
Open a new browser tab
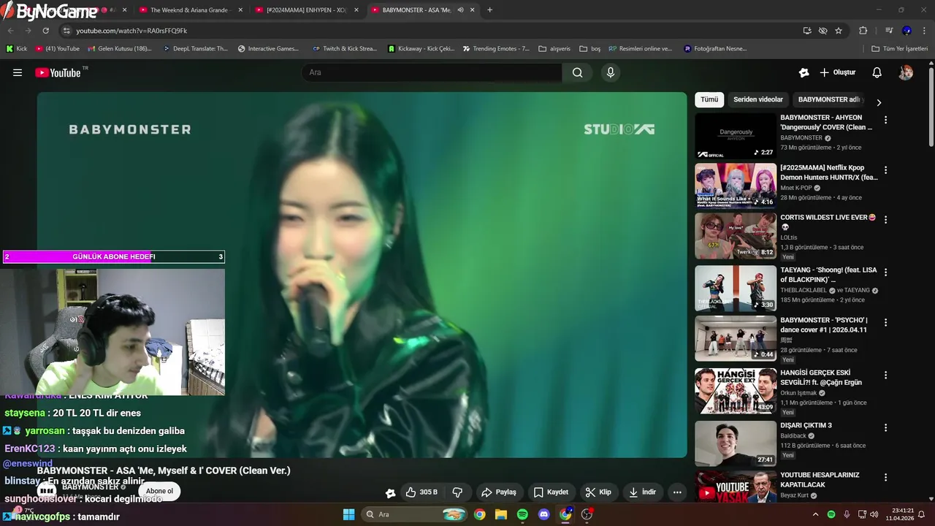[x=489, y=10]
